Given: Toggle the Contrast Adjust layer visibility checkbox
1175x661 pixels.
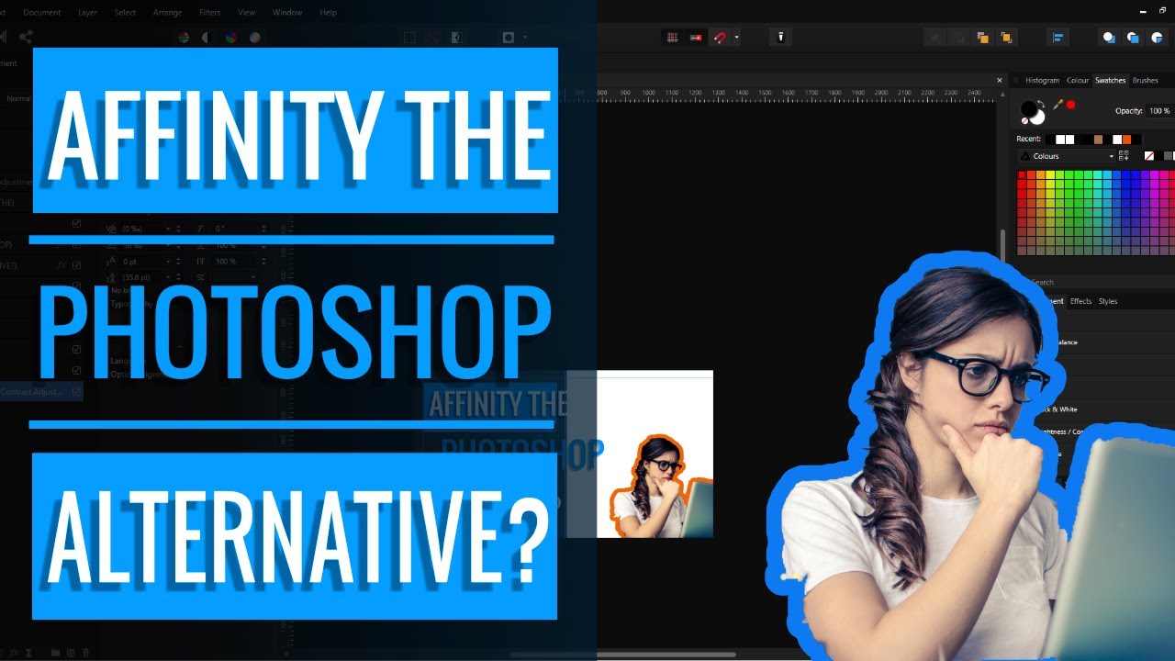Looking at the screenshot, I should point(76,392).
